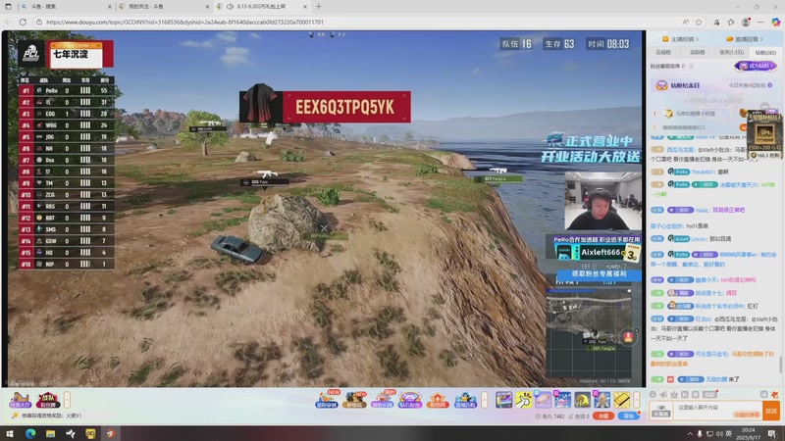Open the megaphone icon above the chat input
The image size is (785, 441).
click(x=664, y=395)
